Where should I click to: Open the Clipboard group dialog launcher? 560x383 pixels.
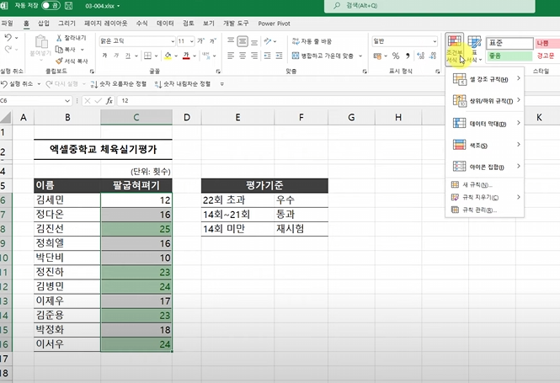click(x=92, y=72)
